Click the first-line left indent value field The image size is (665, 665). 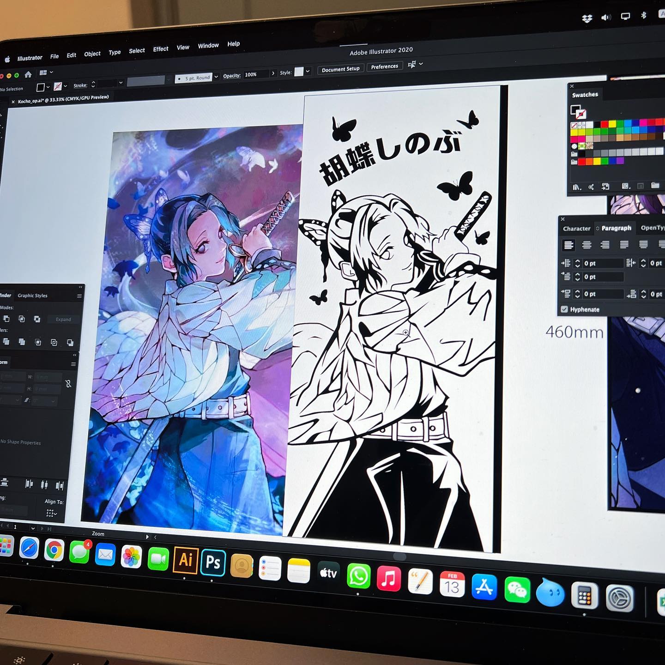coord(603,277)
